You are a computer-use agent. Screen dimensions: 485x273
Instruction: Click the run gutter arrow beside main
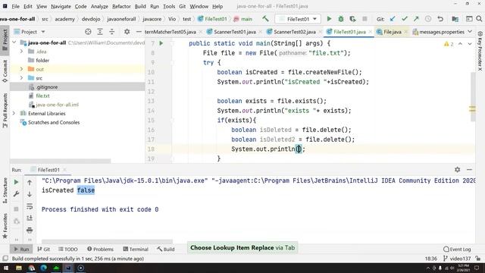(x=161, y=43)
